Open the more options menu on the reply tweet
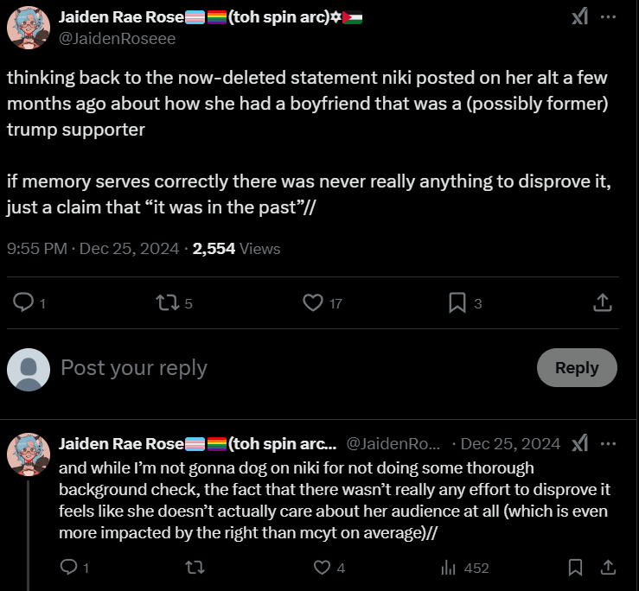Screen dimensions: 639x591 tap(609, 443)
